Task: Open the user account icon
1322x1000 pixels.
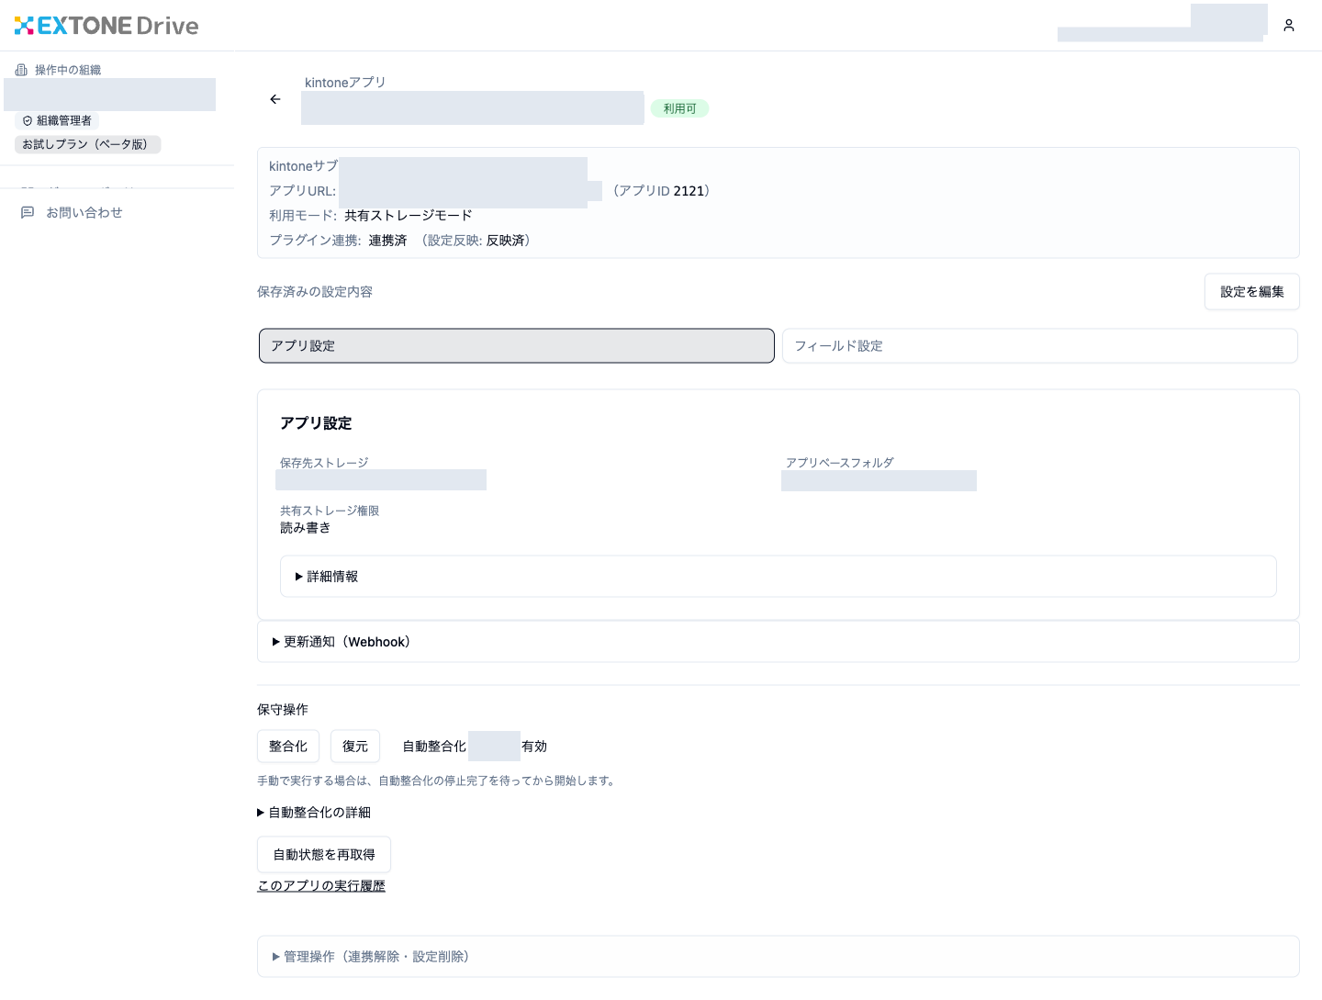Action: coord(1289,26)
